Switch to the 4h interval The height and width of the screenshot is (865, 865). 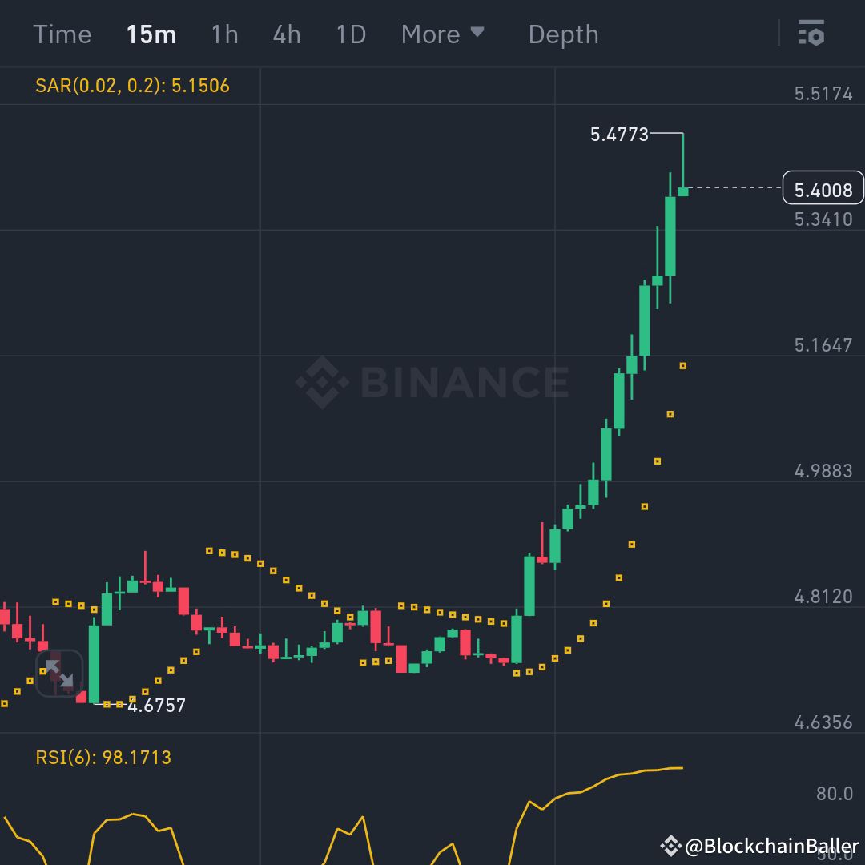coord(287,34)
